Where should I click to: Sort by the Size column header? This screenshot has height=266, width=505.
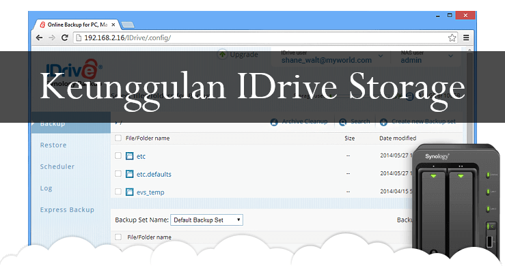(349, 138)
